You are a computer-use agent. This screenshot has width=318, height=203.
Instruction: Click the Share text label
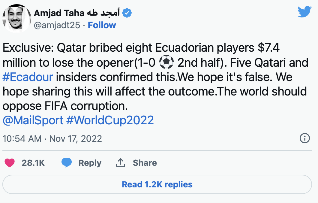pos(145,163)
